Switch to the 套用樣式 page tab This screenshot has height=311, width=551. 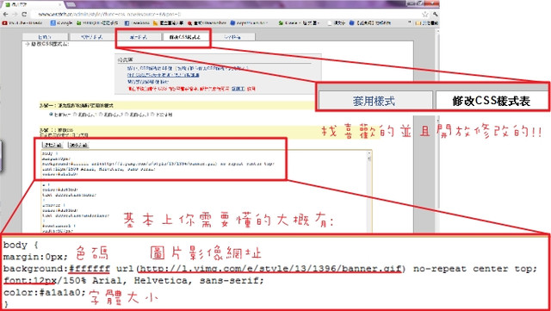pos(138,37)
